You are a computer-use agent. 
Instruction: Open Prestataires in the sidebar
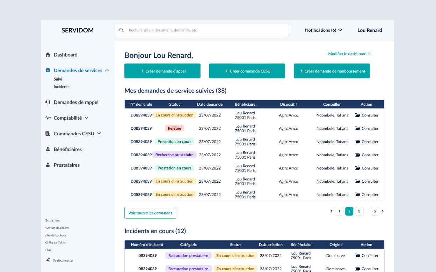click(x=67, y=165)
